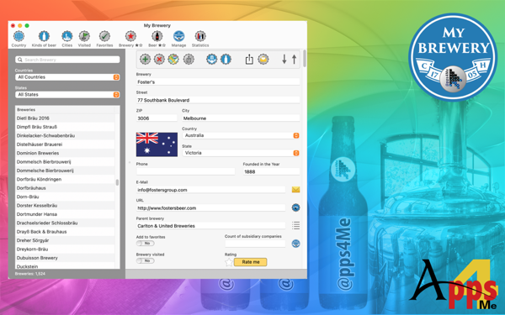Viewport: 505px width, 315px height.
Task: Move to next record with down arrow
Action: pos(284,59)
